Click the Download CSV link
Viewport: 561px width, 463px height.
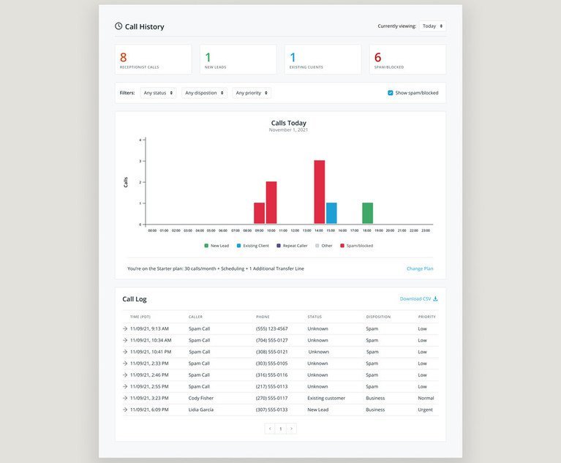(415, 298)
